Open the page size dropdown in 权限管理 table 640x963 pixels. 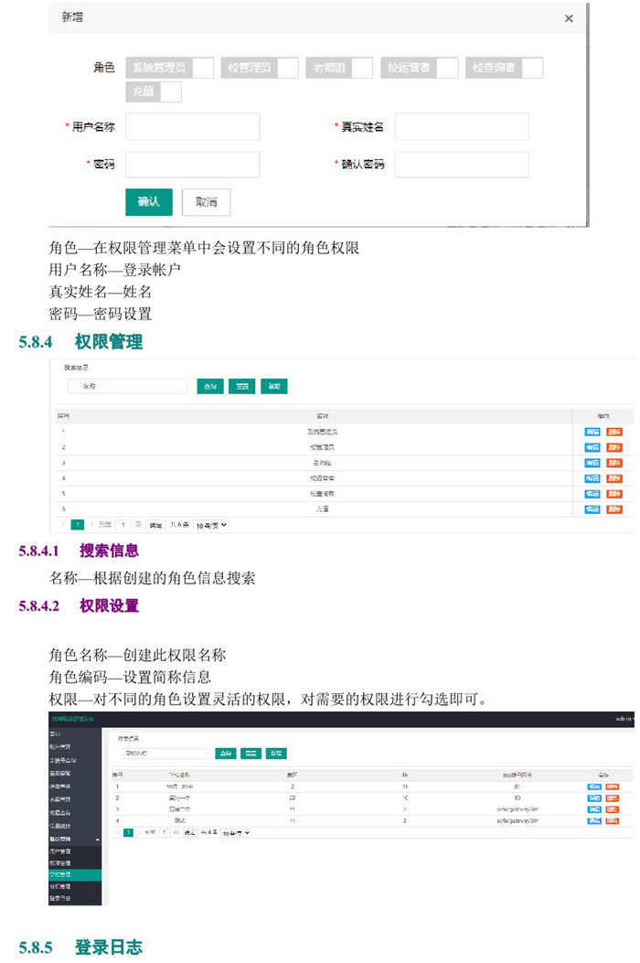(210, 525)
